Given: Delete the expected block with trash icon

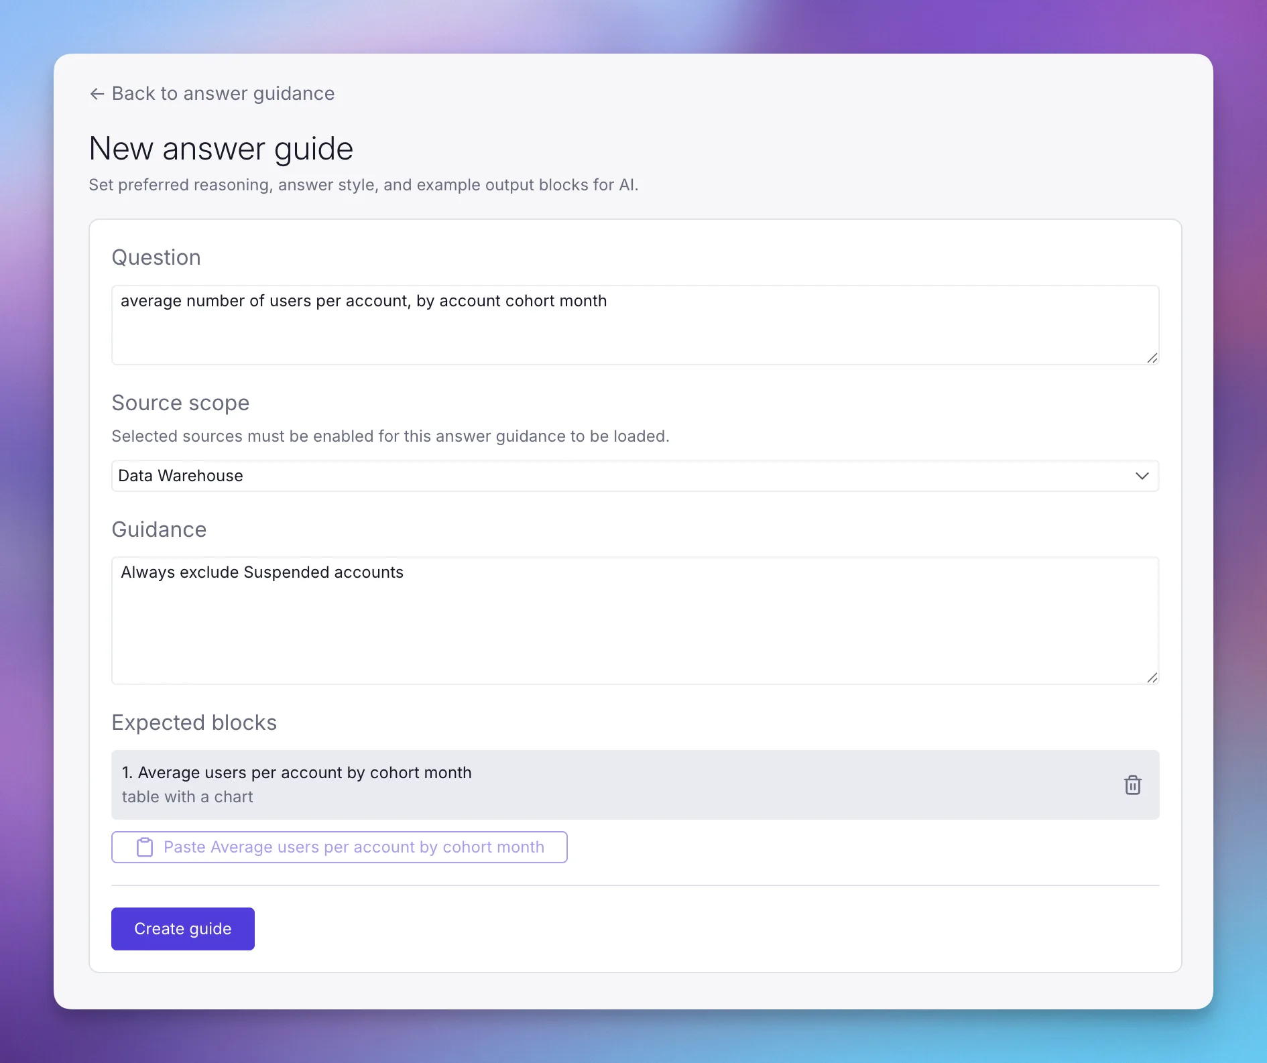Looking at the screenshot, I should click(1132, 785).
